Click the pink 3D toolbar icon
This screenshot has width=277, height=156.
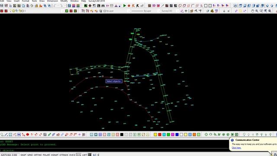click(154, 6)
